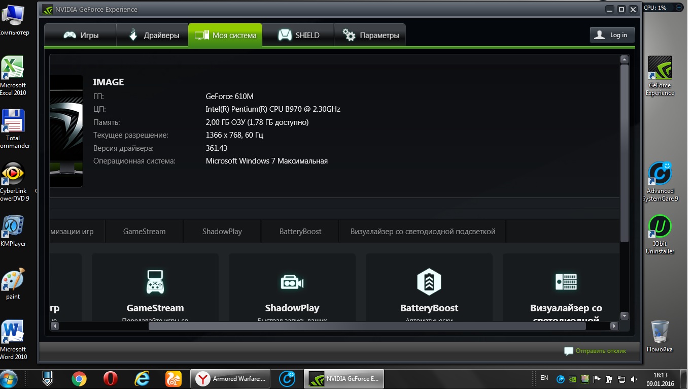
Task: Open Google Chrome from the taskbar
Action: (79, 379)
